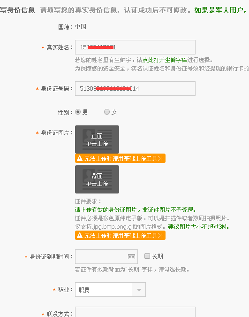Click the 男 label text
The image size is (249, 317).
point(85,112)
